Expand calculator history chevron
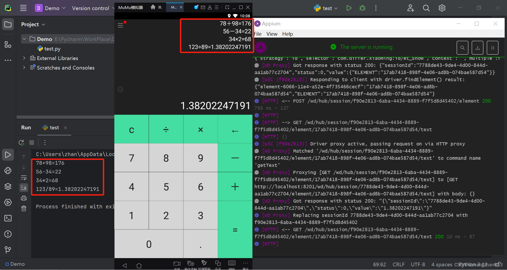The image size is (507, 270). (120, 89)
